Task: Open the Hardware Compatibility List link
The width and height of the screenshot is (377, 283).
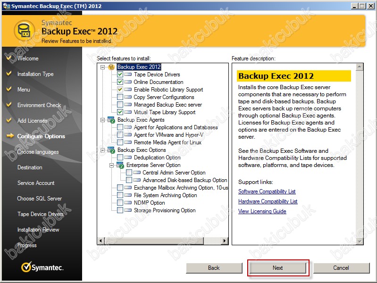Action: pos(268,201)
